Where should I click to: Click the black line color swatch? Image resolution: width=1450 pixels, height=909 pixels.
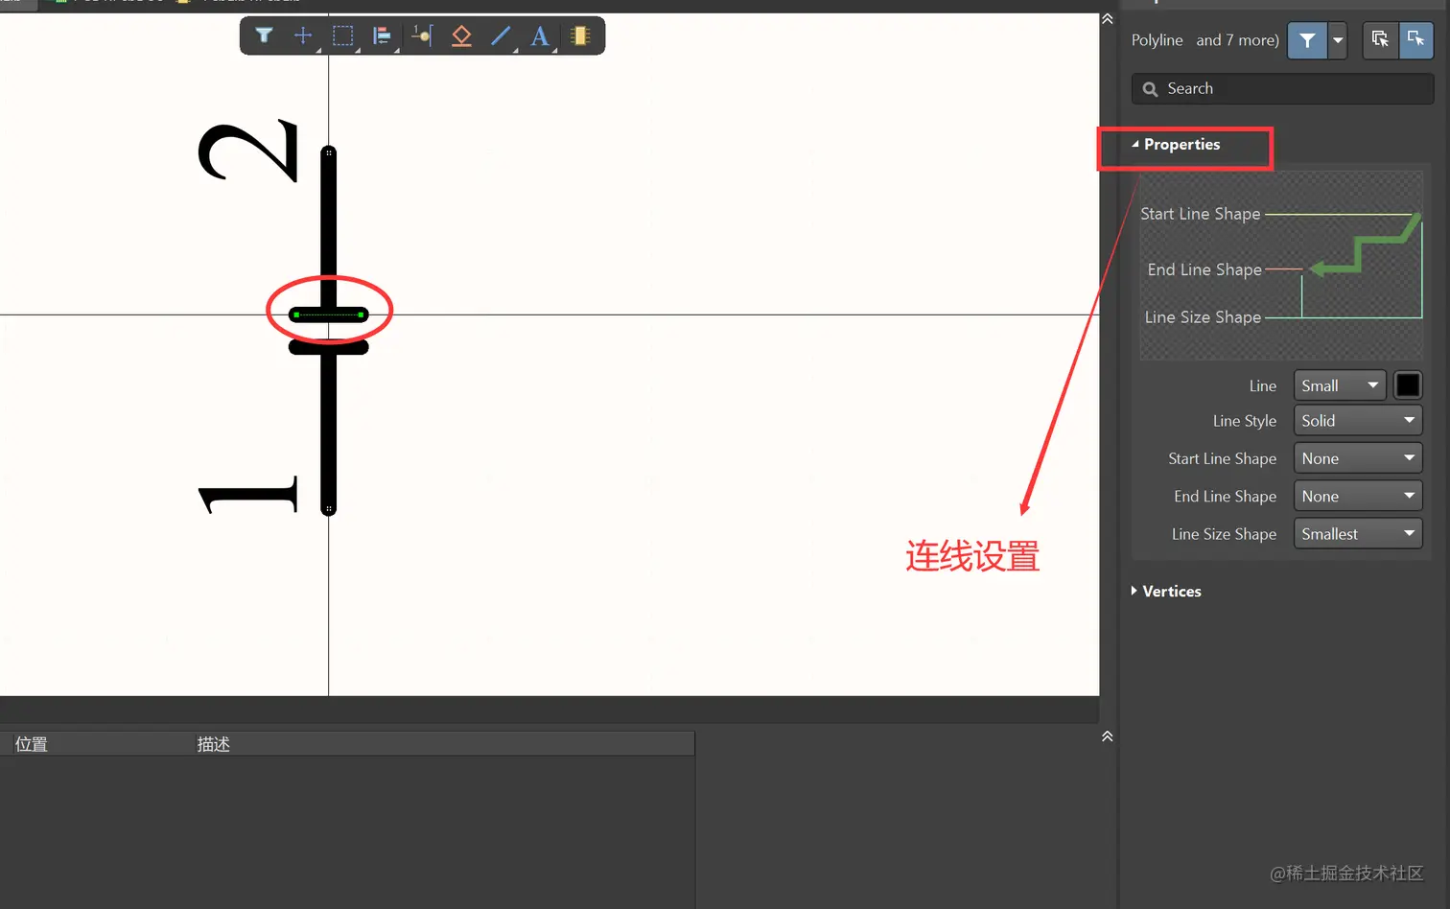pyautogui.click(x=1408, y=385)
